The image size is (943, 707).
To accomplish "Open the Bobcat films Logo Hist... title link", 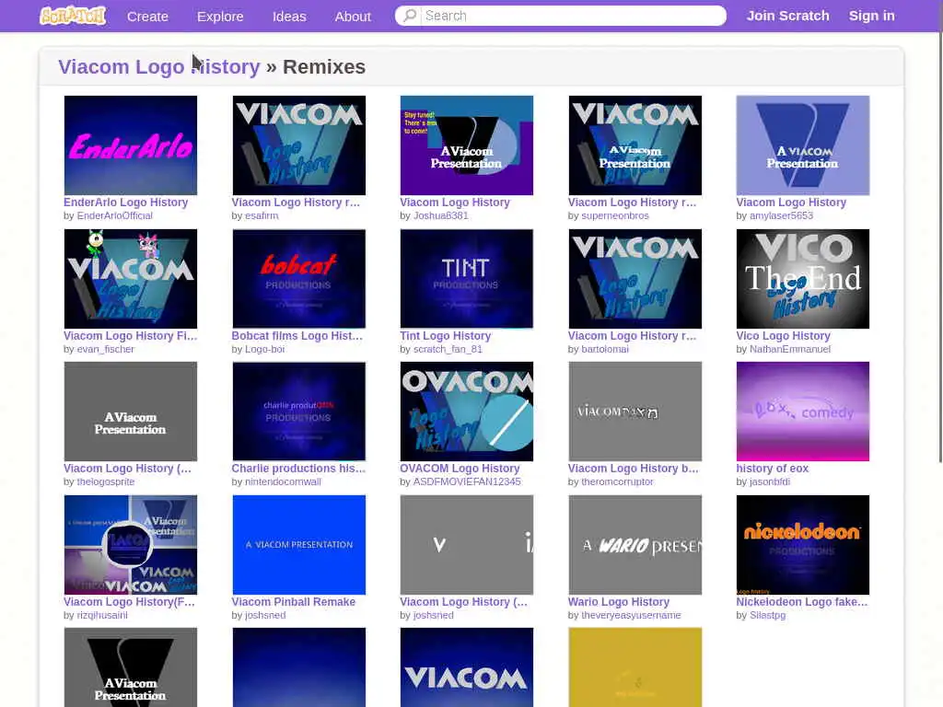I will coord(297,336).
